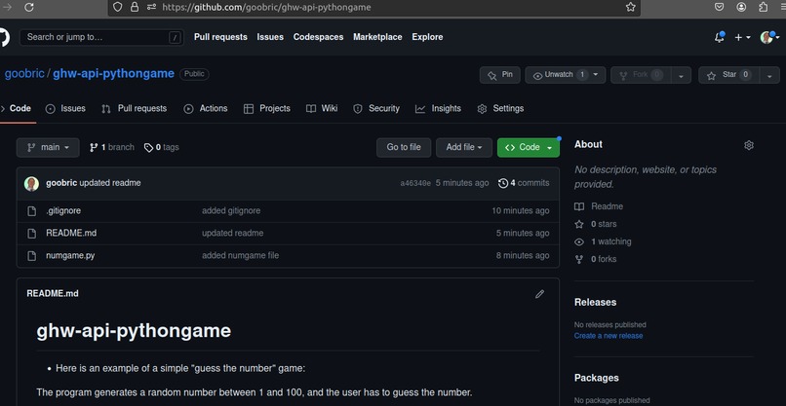Open GitHub notifications bell
Screen dimensions: 786x406
coord(720,37)
